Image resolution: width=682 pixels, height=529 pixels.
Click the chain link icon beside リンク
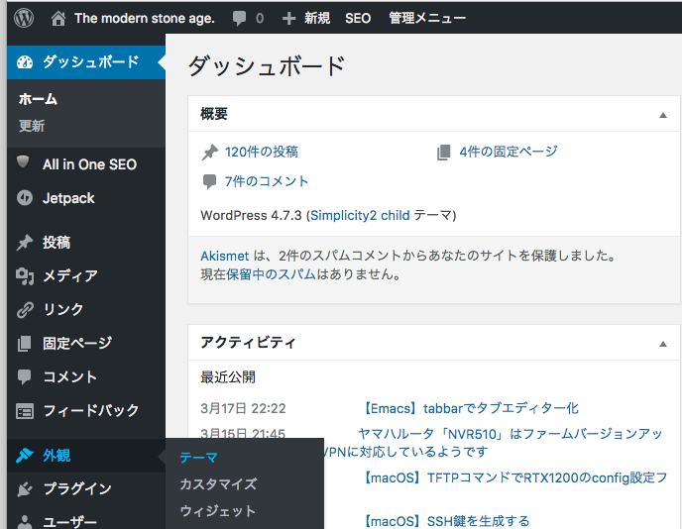[x=25, y=310]
